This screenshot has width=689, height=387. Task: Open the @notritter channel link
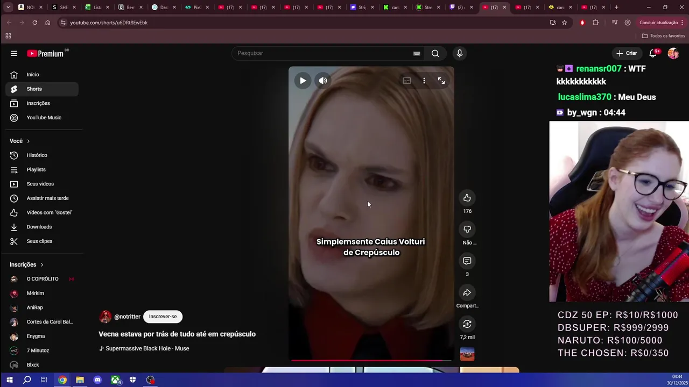click(127, 317)
